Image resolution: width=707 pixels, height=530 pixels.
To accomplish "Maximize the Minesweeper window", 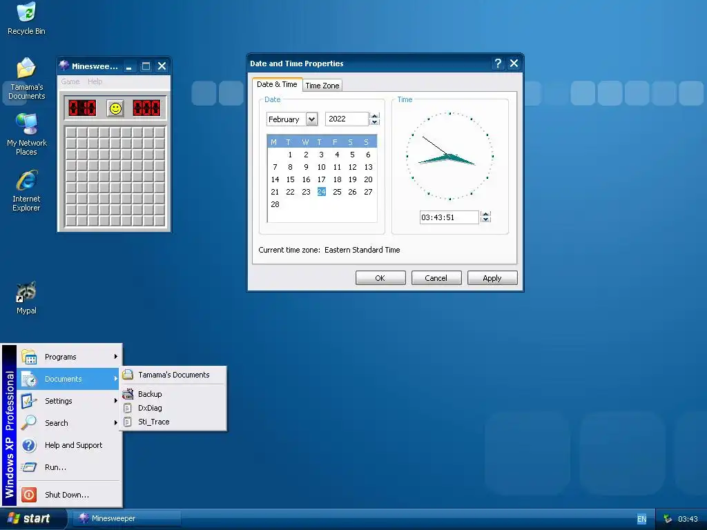I will [146, 66].
